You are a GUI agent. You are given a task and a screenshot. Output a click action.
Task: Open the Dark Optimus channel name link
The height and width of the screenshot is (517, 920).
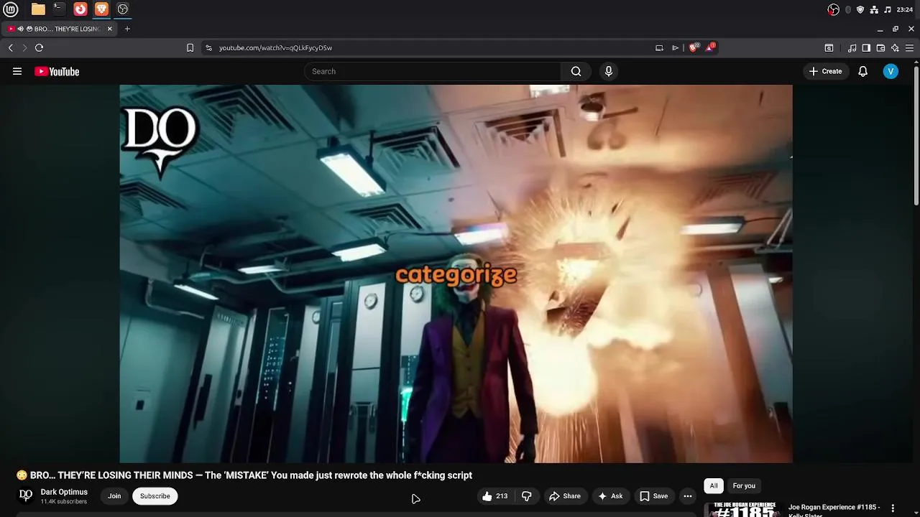tap(64, 492)
